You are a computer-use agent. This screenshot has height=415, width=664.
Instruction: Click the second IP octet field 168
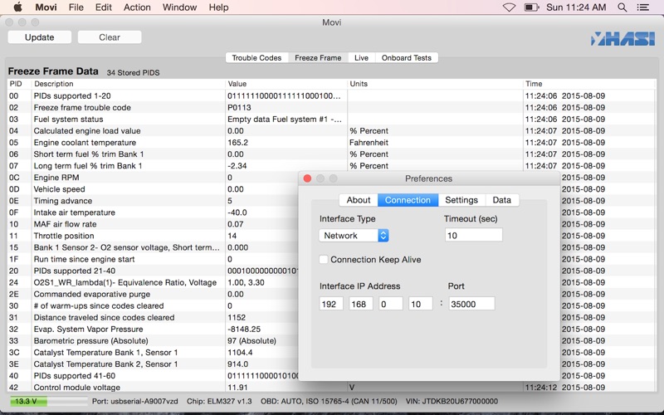(x=361, y=304)
